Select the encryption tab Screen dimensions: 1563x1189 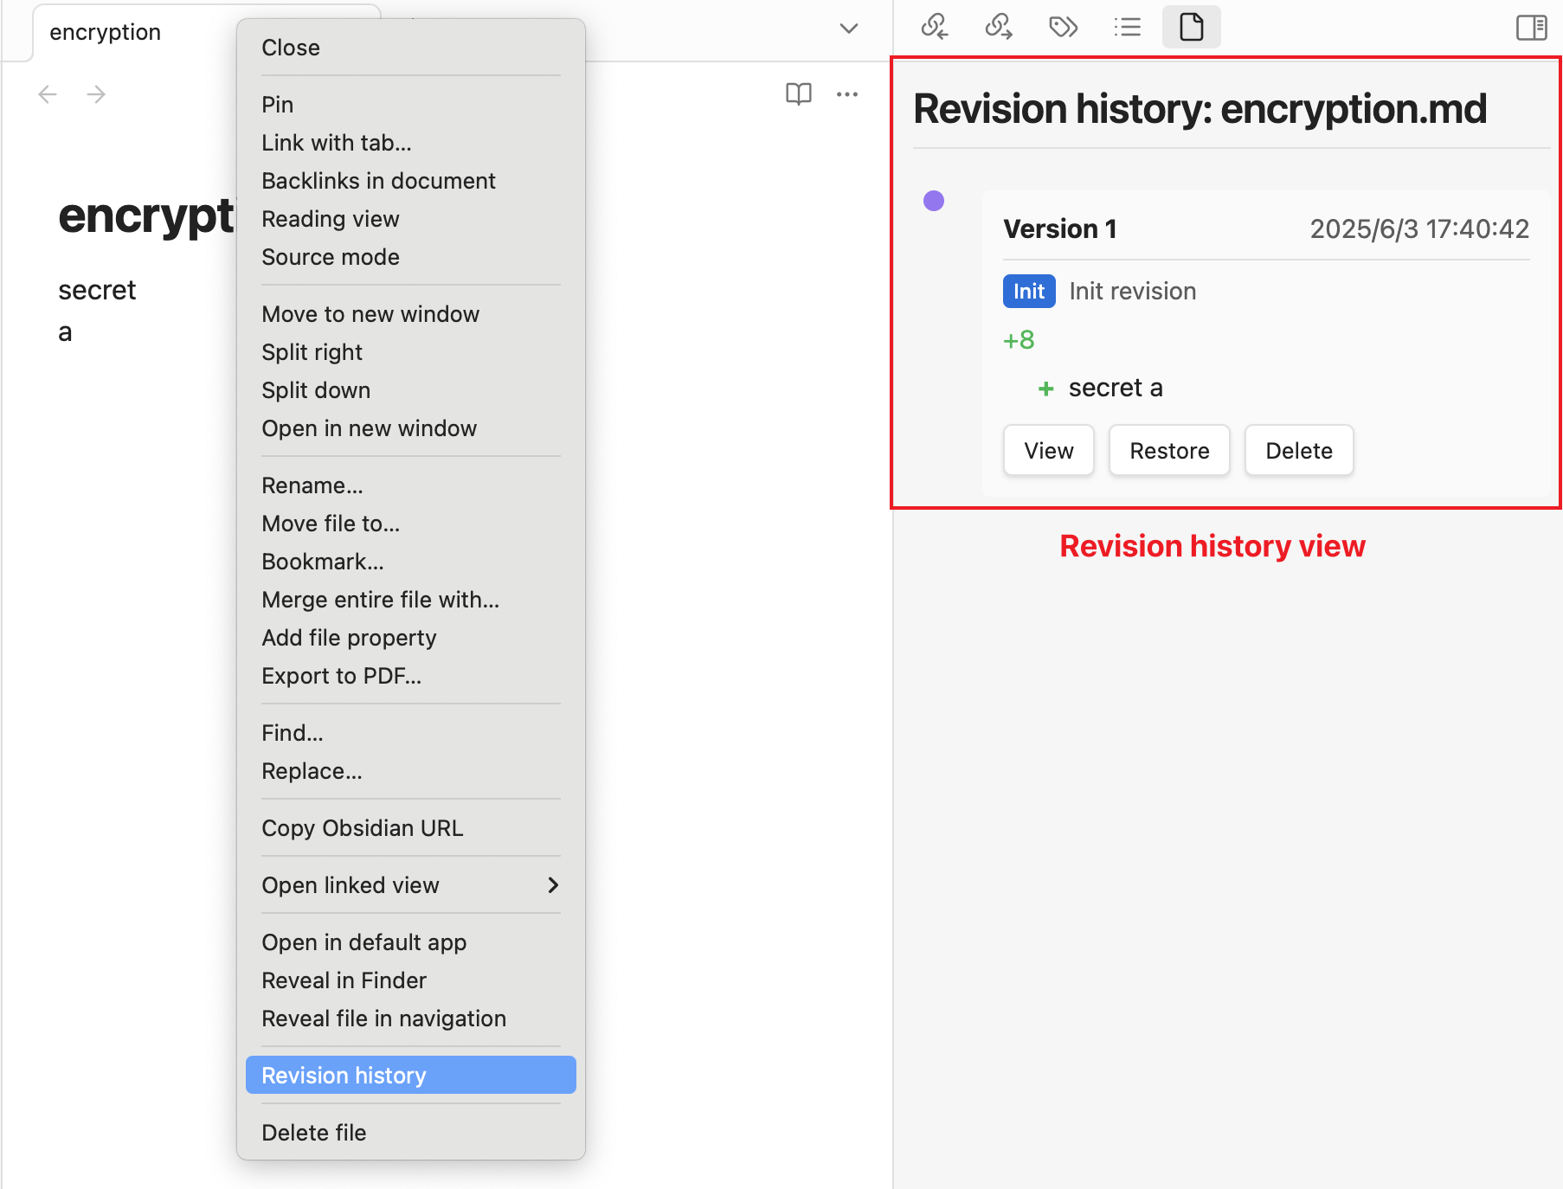pyautogui.click(x=106, y=33)
